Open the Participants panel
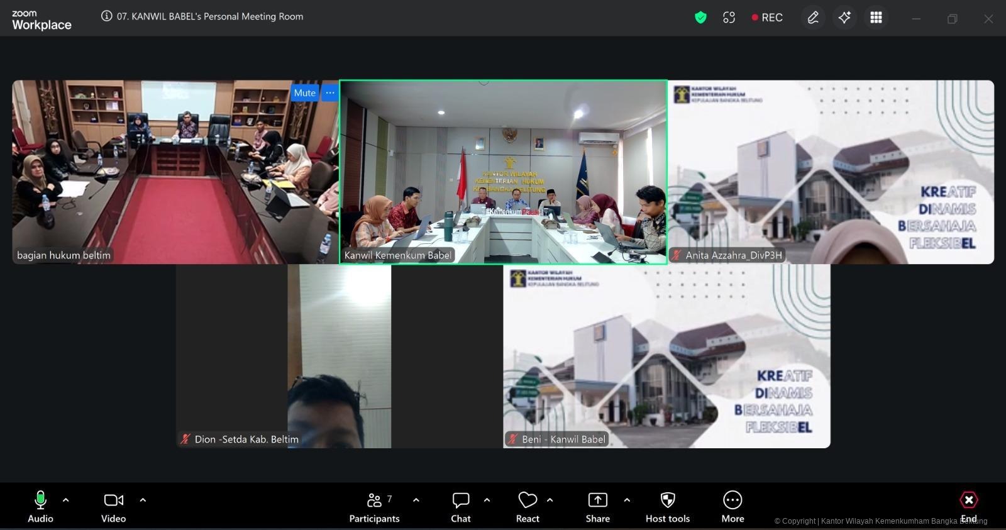Screen dimensions: 1006x530 375,507
